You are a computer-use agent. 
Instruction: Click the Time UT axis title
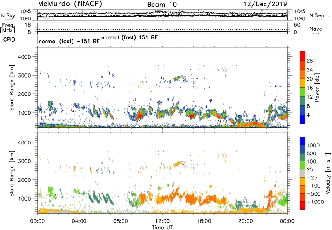(162, 227)
